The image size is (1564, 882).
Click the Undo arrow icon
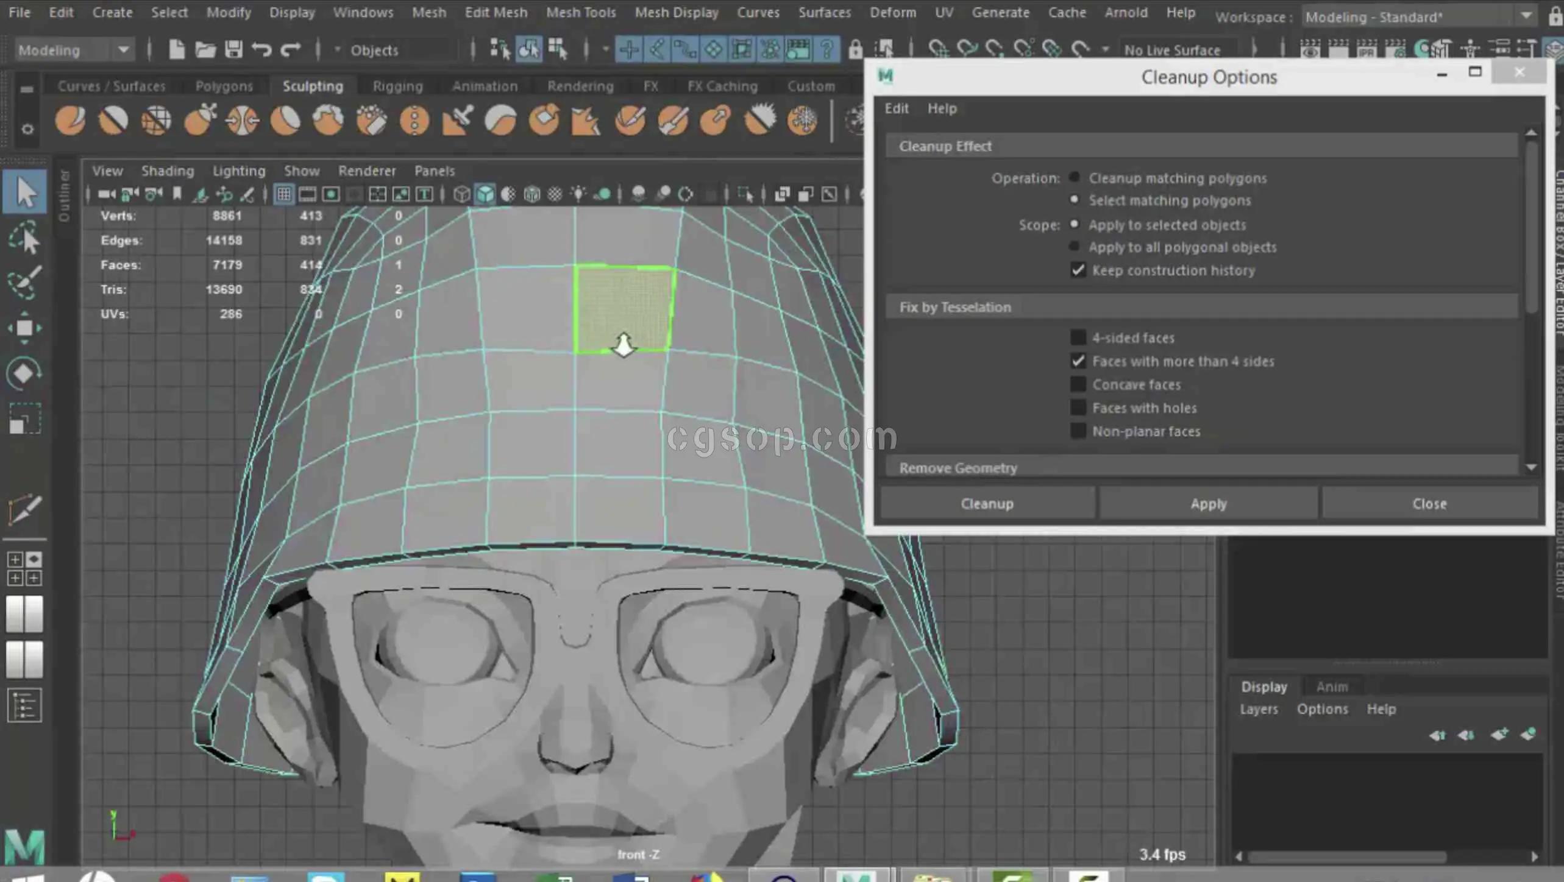click(262, 49)
